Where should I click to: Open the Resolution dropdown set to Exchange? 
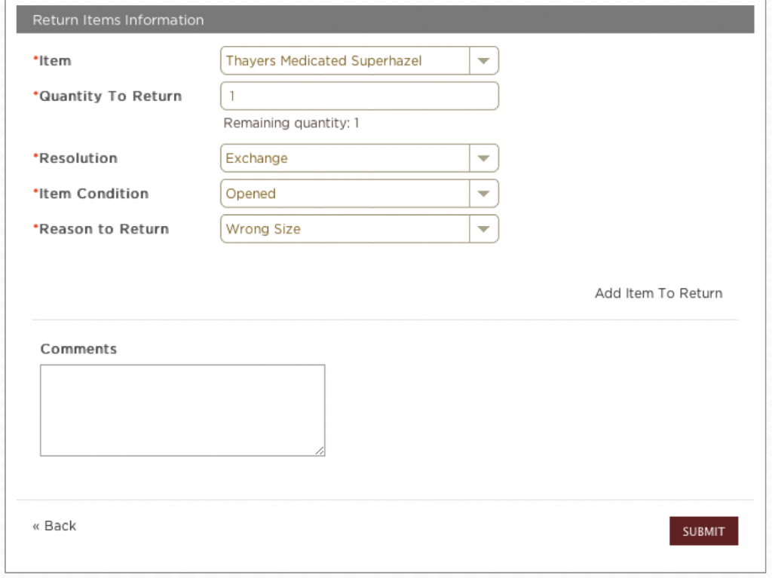point(360,158)
